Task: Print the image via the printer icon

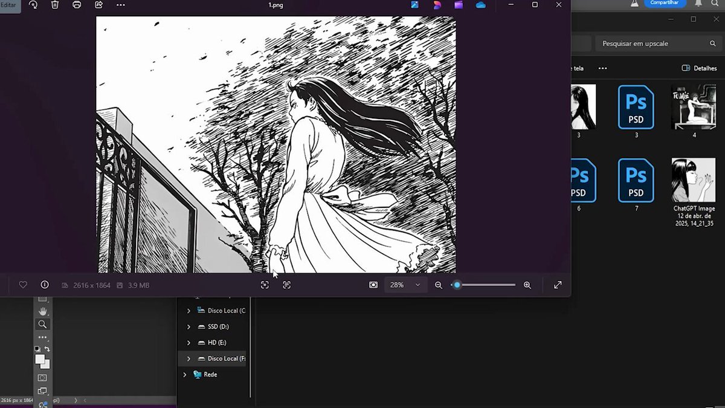Action: click(77, 5)
